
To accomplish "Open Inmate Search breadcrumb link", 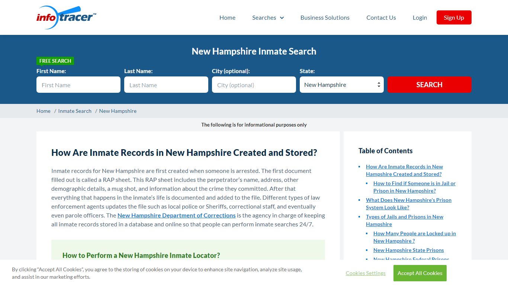I will tap(75, 111).
